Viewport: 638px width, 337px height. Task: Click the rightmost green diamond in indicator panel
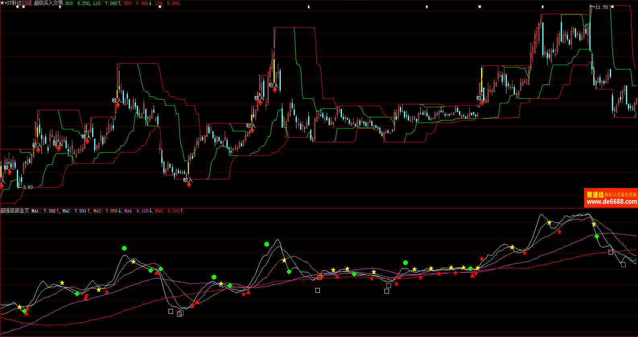pyautogui.click(x=597, y=237)
